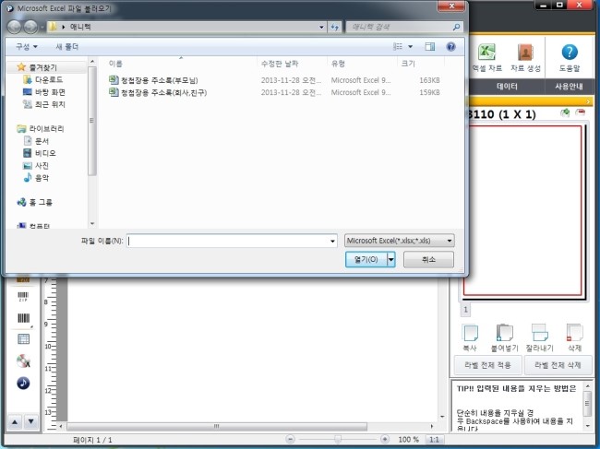Refresh the folder with the refresh icon
The image size is (600, 449).
pos(335,27)
